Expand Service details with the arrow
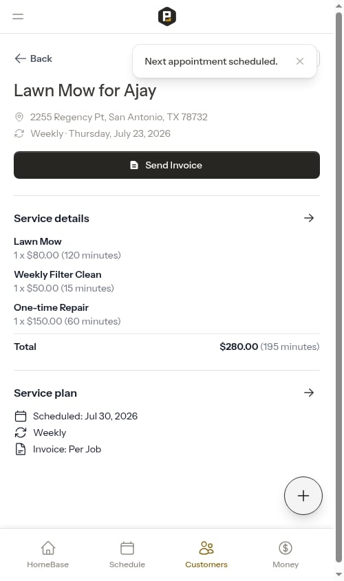Image resolution: width=344 pixels, height=581 pixels. tap(309, 218)
